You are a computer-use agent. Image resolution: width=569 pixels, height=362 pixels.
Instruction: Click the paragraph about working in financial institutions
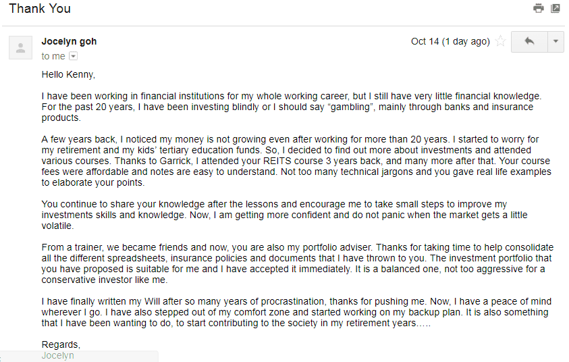[292, 107]
